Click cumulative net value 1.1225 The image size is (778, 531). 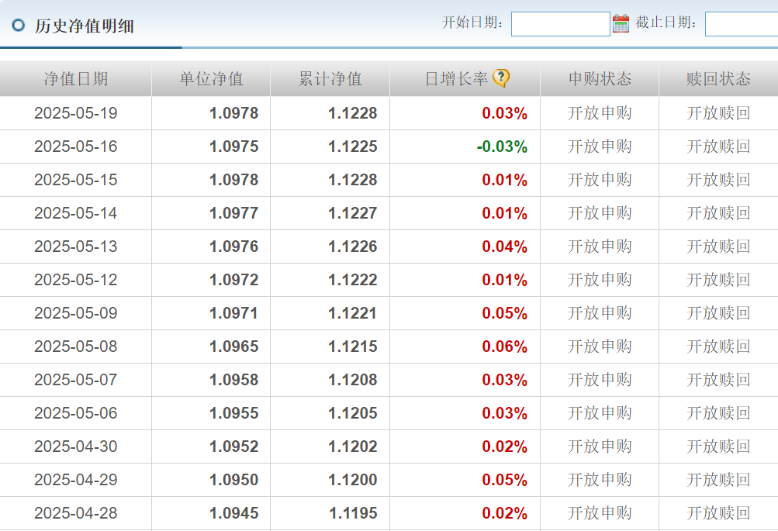click(x=353, y=147)
